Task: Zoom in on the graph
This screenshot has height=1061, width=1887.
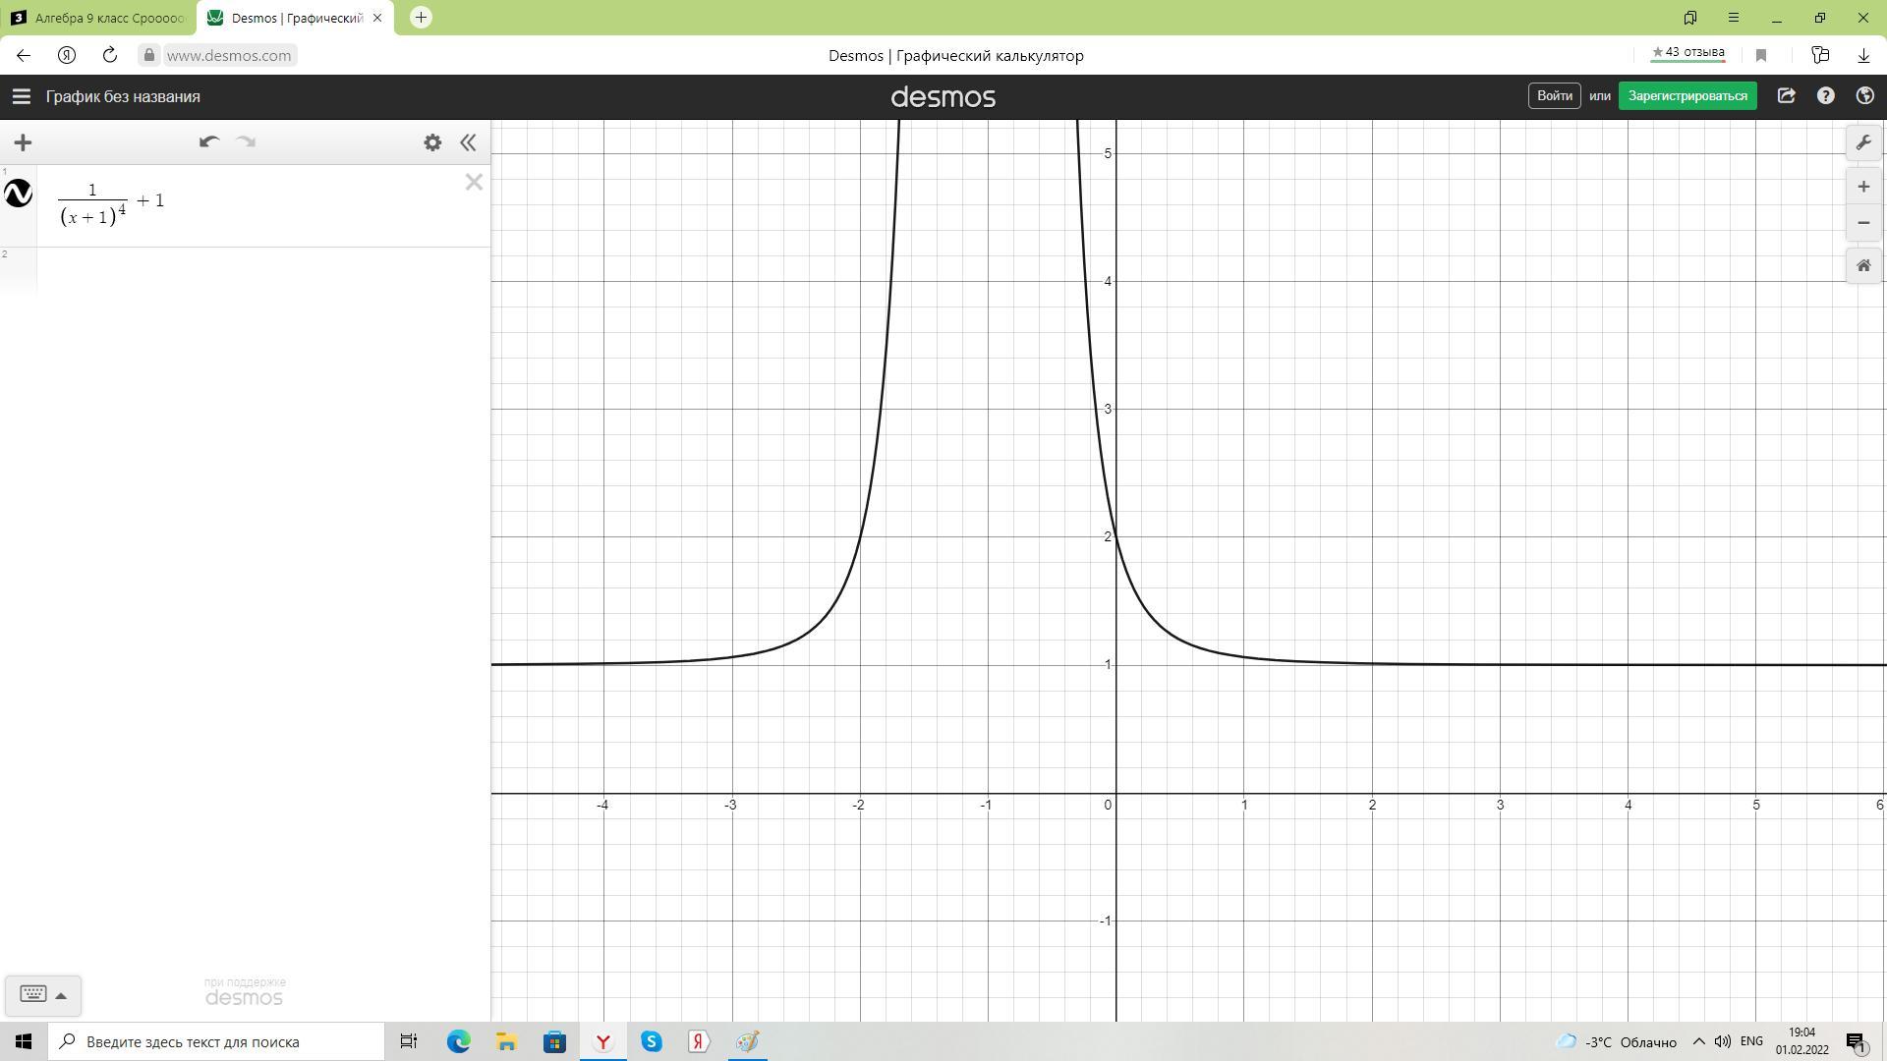Action: [x=1863, y=187]
